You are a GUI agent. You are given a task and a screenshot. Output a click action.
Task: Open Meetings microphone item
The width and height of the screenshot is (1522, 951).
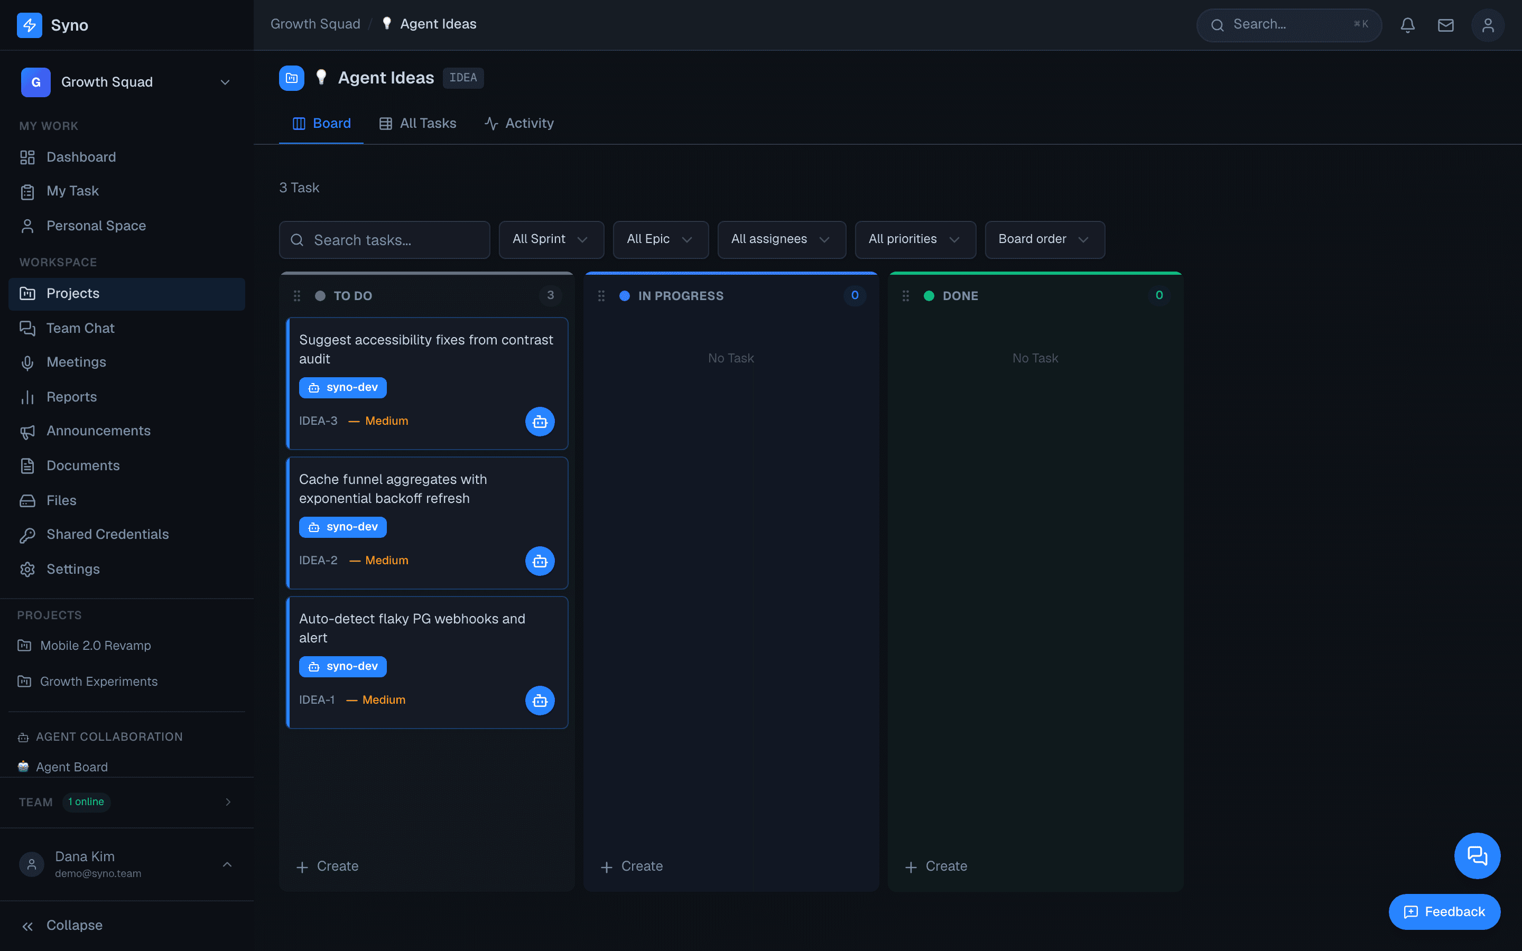point(127,362)
